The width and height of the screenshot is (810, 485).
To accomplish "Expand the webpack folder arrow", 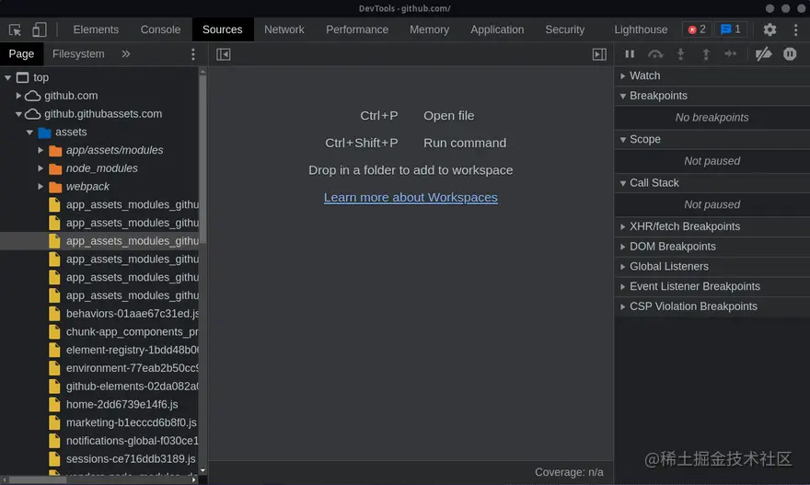I will 40,187.
